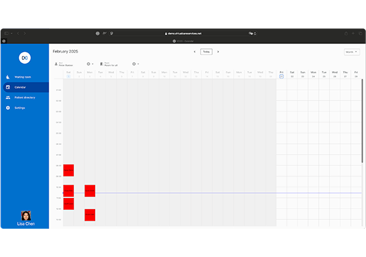Select the VCCS - Calendar browser tab
The height and width of the screenshot is (257, 366).
coord(183,41)
